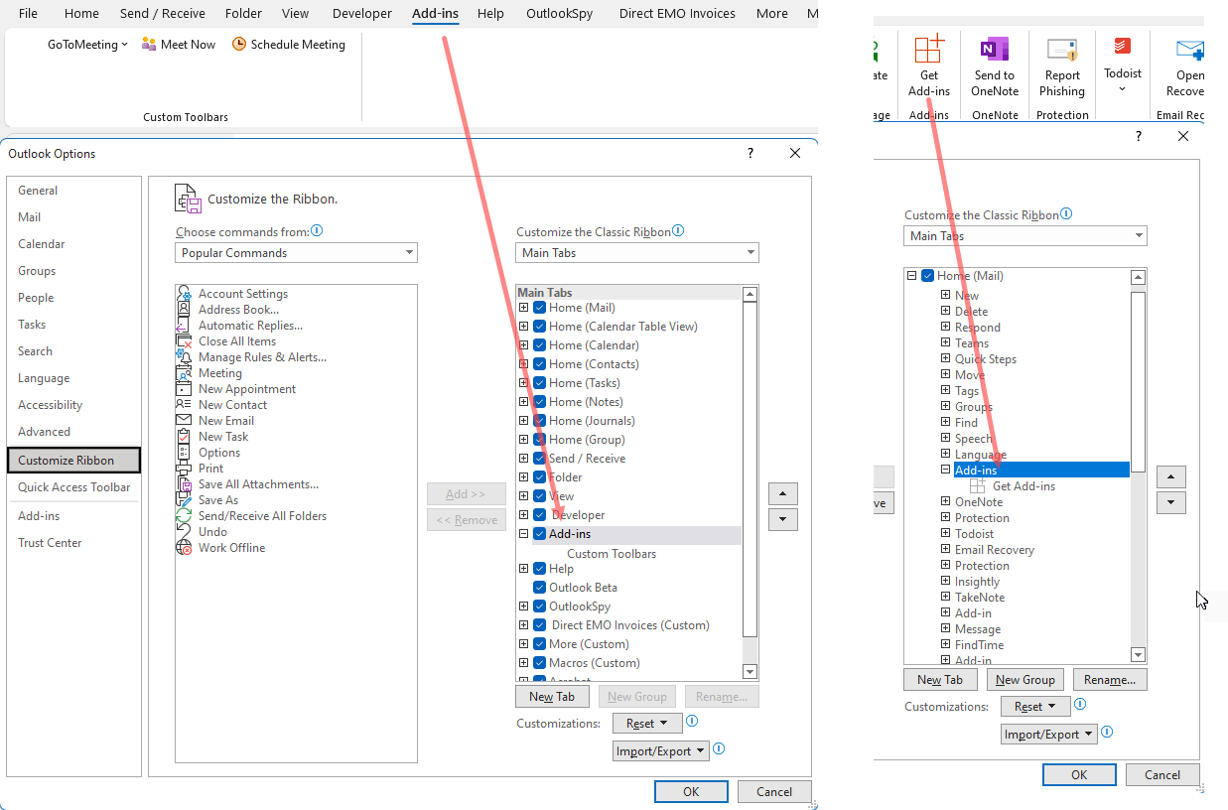
Task: Click Cancel button in left Outlook Options
Action: pyautogui.click(x=774, y=791)
